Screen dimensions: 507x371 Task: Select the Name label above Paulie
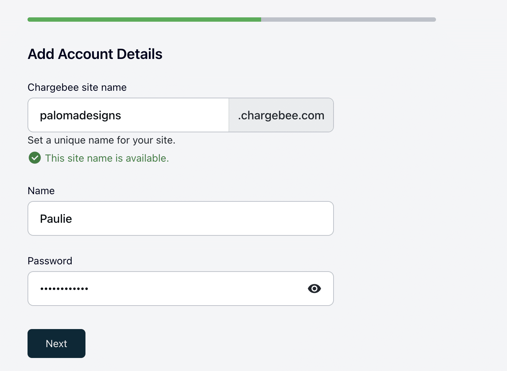pos(41,191)
